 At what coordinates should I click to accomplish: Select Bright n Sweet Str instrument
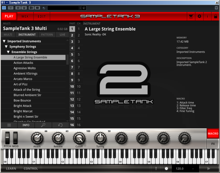point(33,117)
